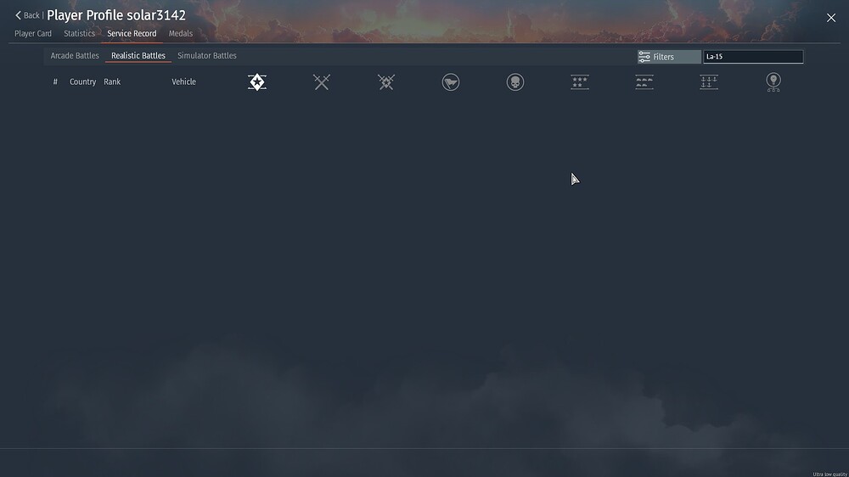Image resolution: width=849 pixels, height=477 pixels.
Task: Sort the list by Rank column
Action: [x=112, y=81]
